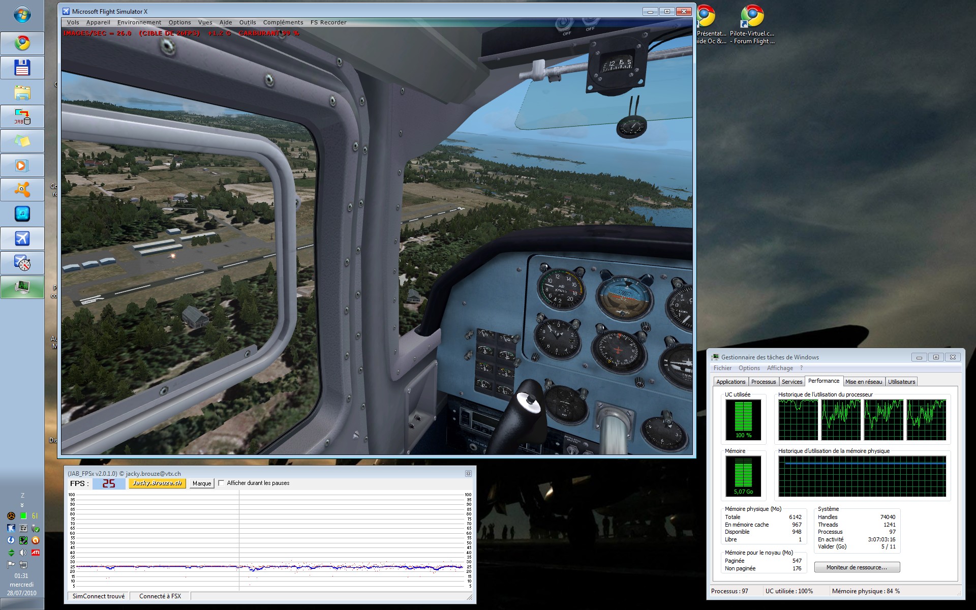This screenshot has width=976, height=610.
Task: Open the Appareil menu
Action: coord(98,22)
